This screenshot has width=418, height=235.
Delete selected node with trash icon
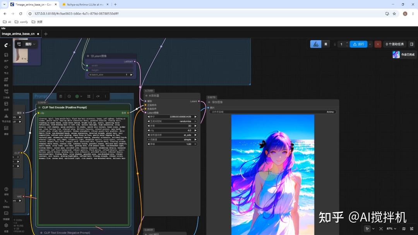tap(61, 96)
